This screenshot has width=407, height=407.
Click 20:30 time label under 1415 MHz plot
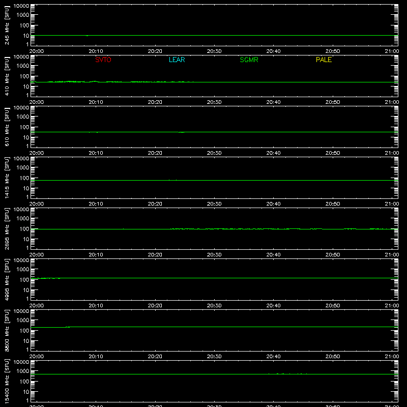pyautogui.click(x=214, y=204)
